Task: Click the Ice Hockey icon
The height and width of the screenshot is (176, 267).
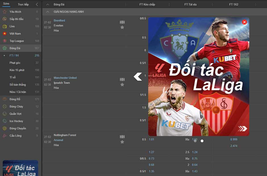Action: (5, 121)
